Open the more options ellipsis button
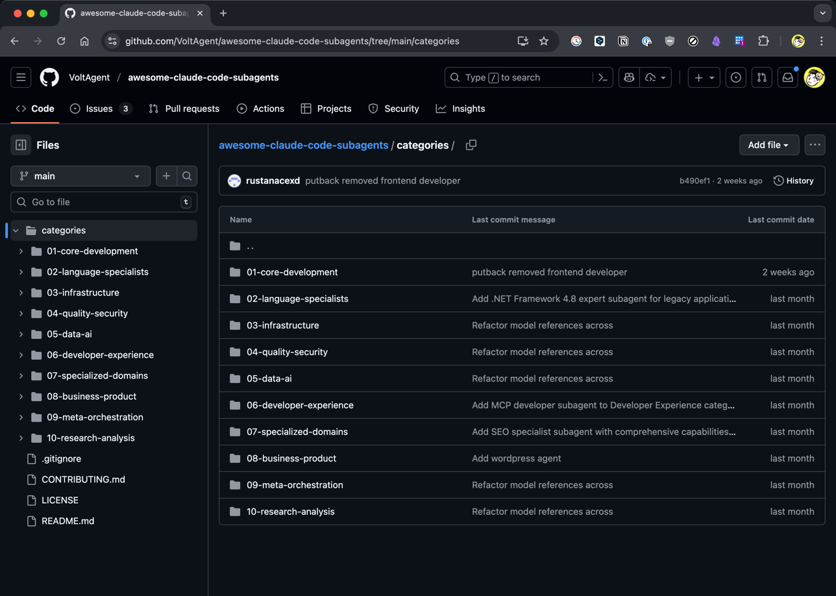This screenshot has height=596, width=836. point(815,145)
